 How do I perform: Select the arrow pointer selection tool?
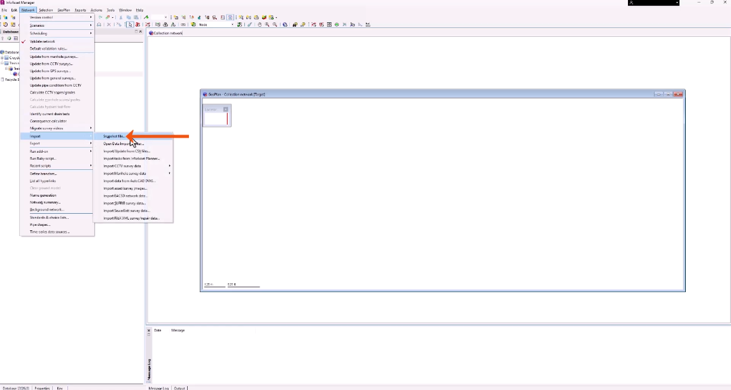click(x=130, y=24)
